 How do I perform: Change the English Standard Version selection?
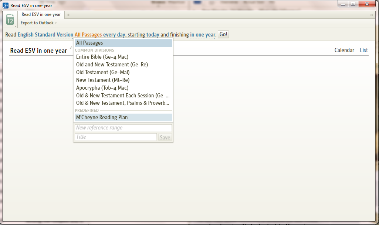(45, 35)
